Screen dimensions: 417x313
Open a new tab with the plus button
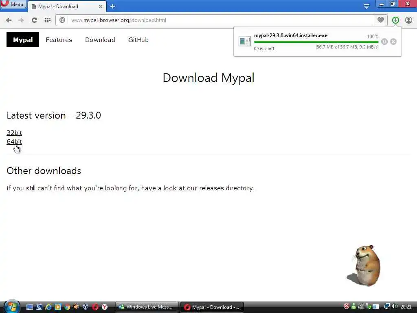(112, 7)
